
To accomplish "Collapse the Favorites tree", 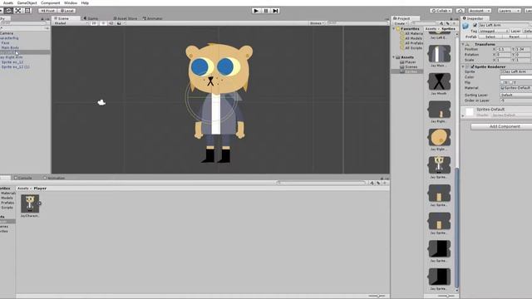I will [x=394, y=29].
